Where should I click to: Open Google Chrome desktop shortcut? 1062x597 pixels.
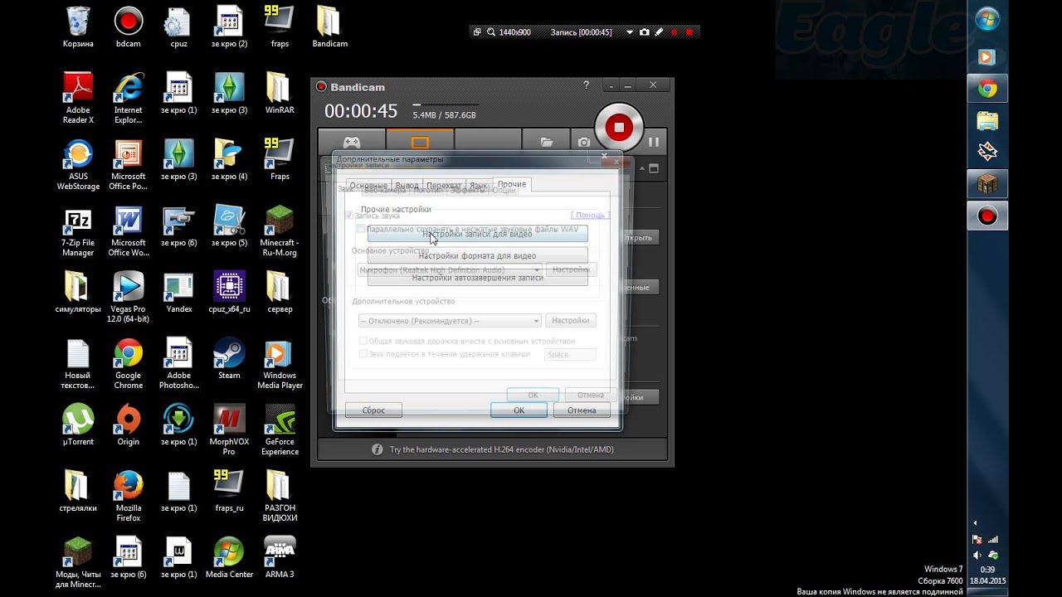point(128,363)
